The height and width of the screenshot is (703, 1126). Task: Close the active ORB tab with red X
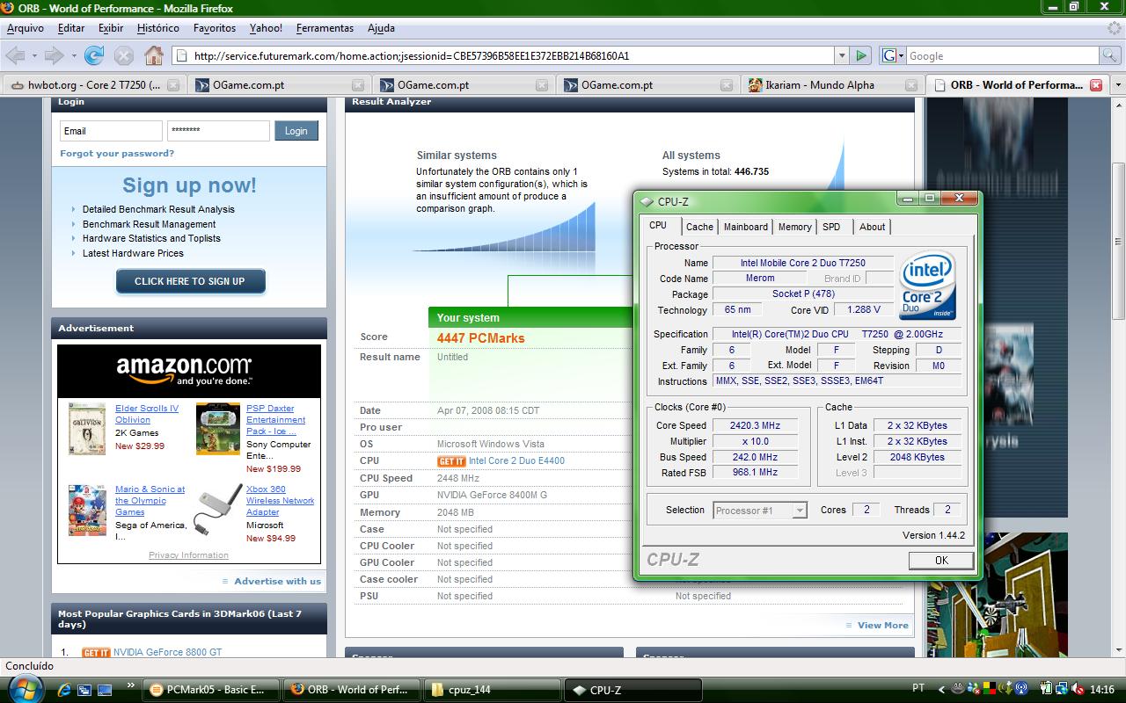[1096, 85]
